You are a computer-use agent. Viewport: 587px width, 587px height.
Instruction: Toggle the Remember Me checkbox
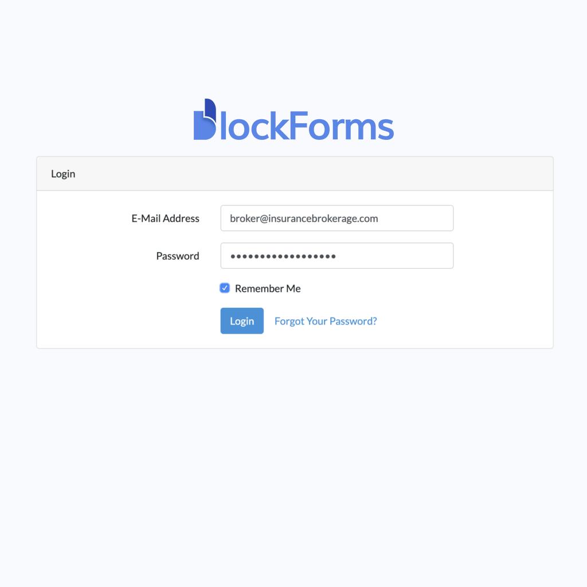pos(225,288)
